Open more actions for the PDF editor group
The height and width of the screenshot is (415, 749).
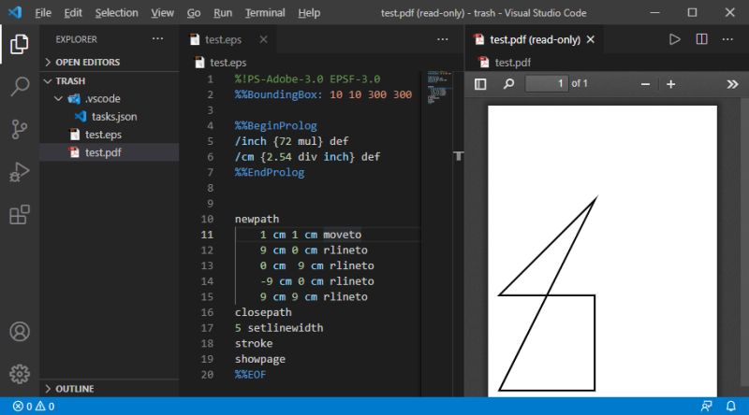point(727,39)
